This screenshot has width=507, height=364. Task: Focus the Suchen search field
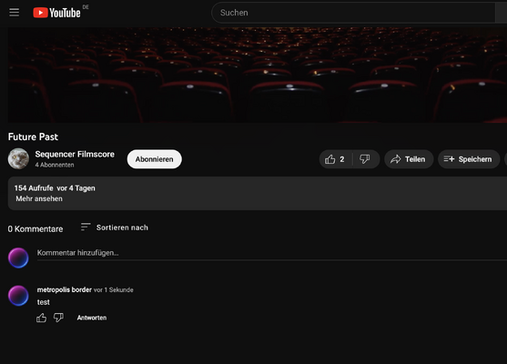353,13
